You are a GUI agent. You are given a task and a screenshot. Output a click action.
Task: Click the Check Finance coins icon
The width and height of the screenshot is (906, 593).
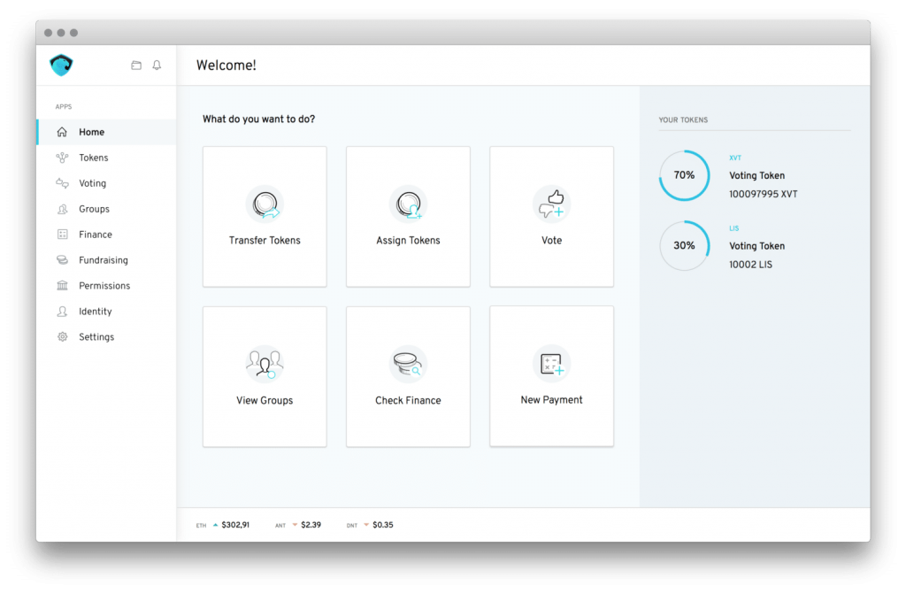coord(408,364)
